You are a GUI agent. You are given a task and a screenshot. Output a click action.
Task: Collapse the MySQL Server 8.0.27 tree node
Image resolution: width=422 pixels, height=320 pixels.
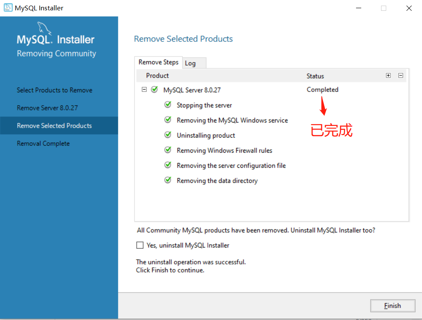click(x=144, y=90)
